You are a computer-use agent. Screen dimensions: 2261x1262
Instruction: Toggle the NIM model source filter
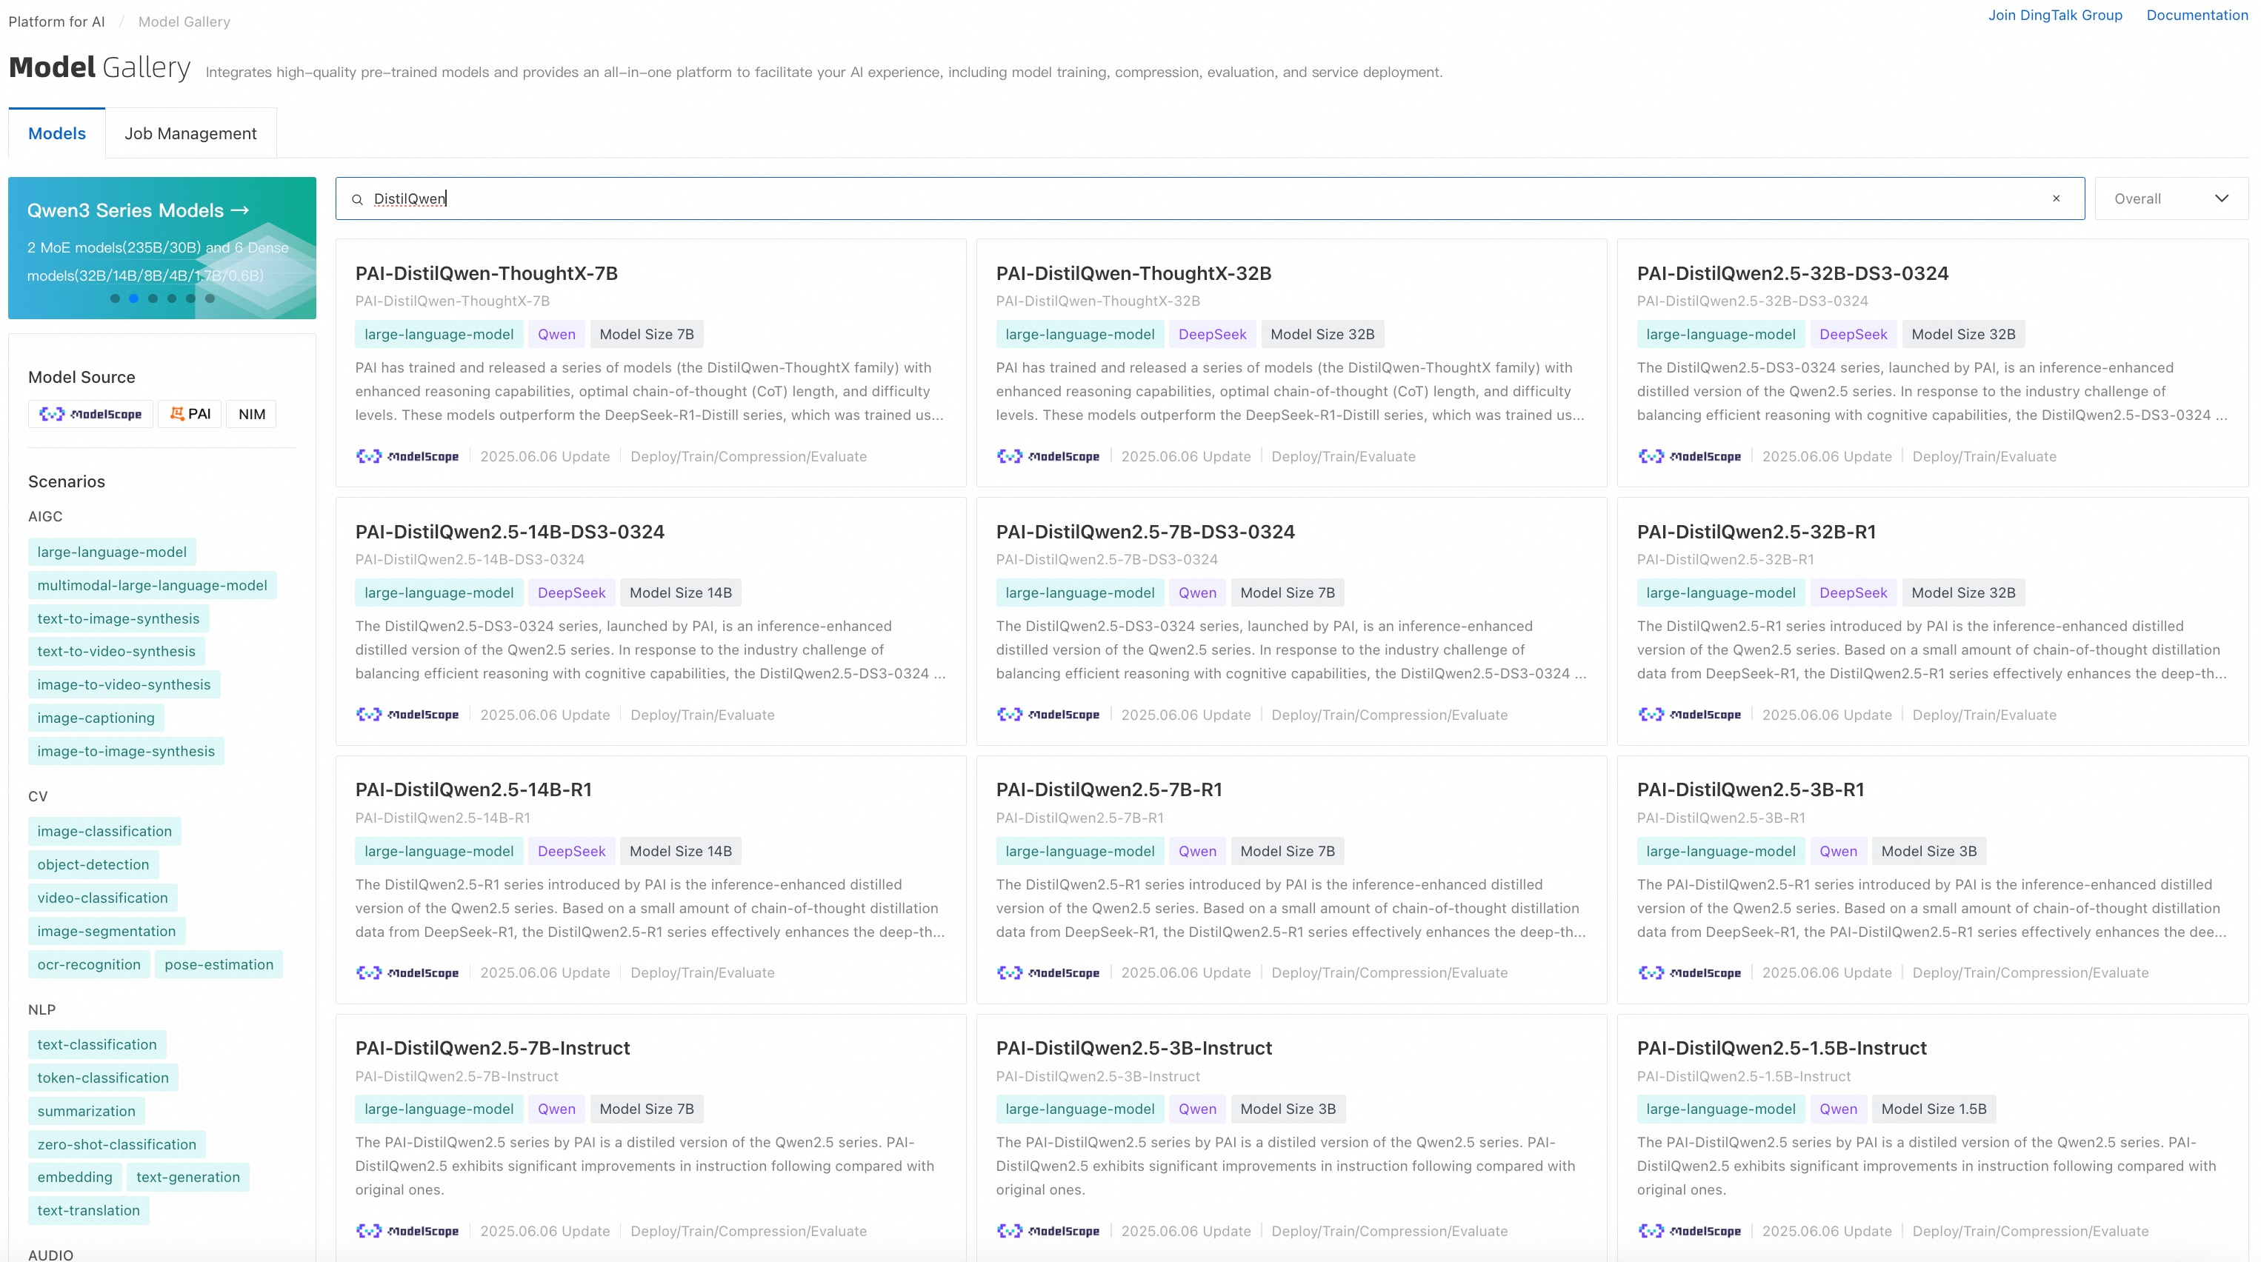[x=251, y=414]
